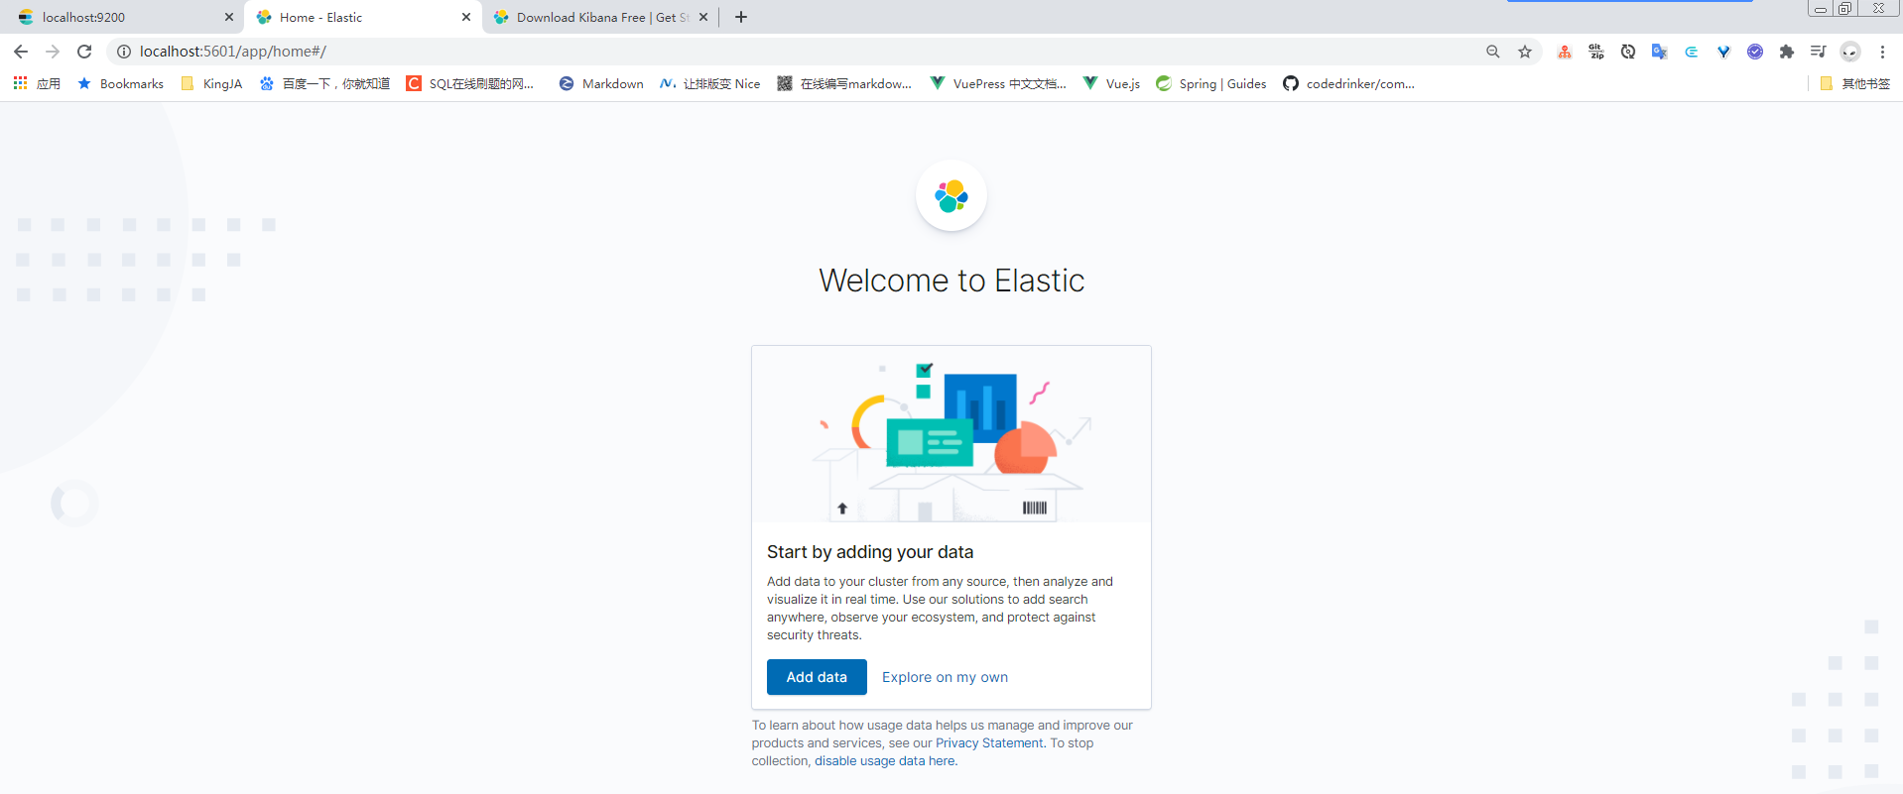View site information for localhost

pyautogui.click(x=124, y=52)
